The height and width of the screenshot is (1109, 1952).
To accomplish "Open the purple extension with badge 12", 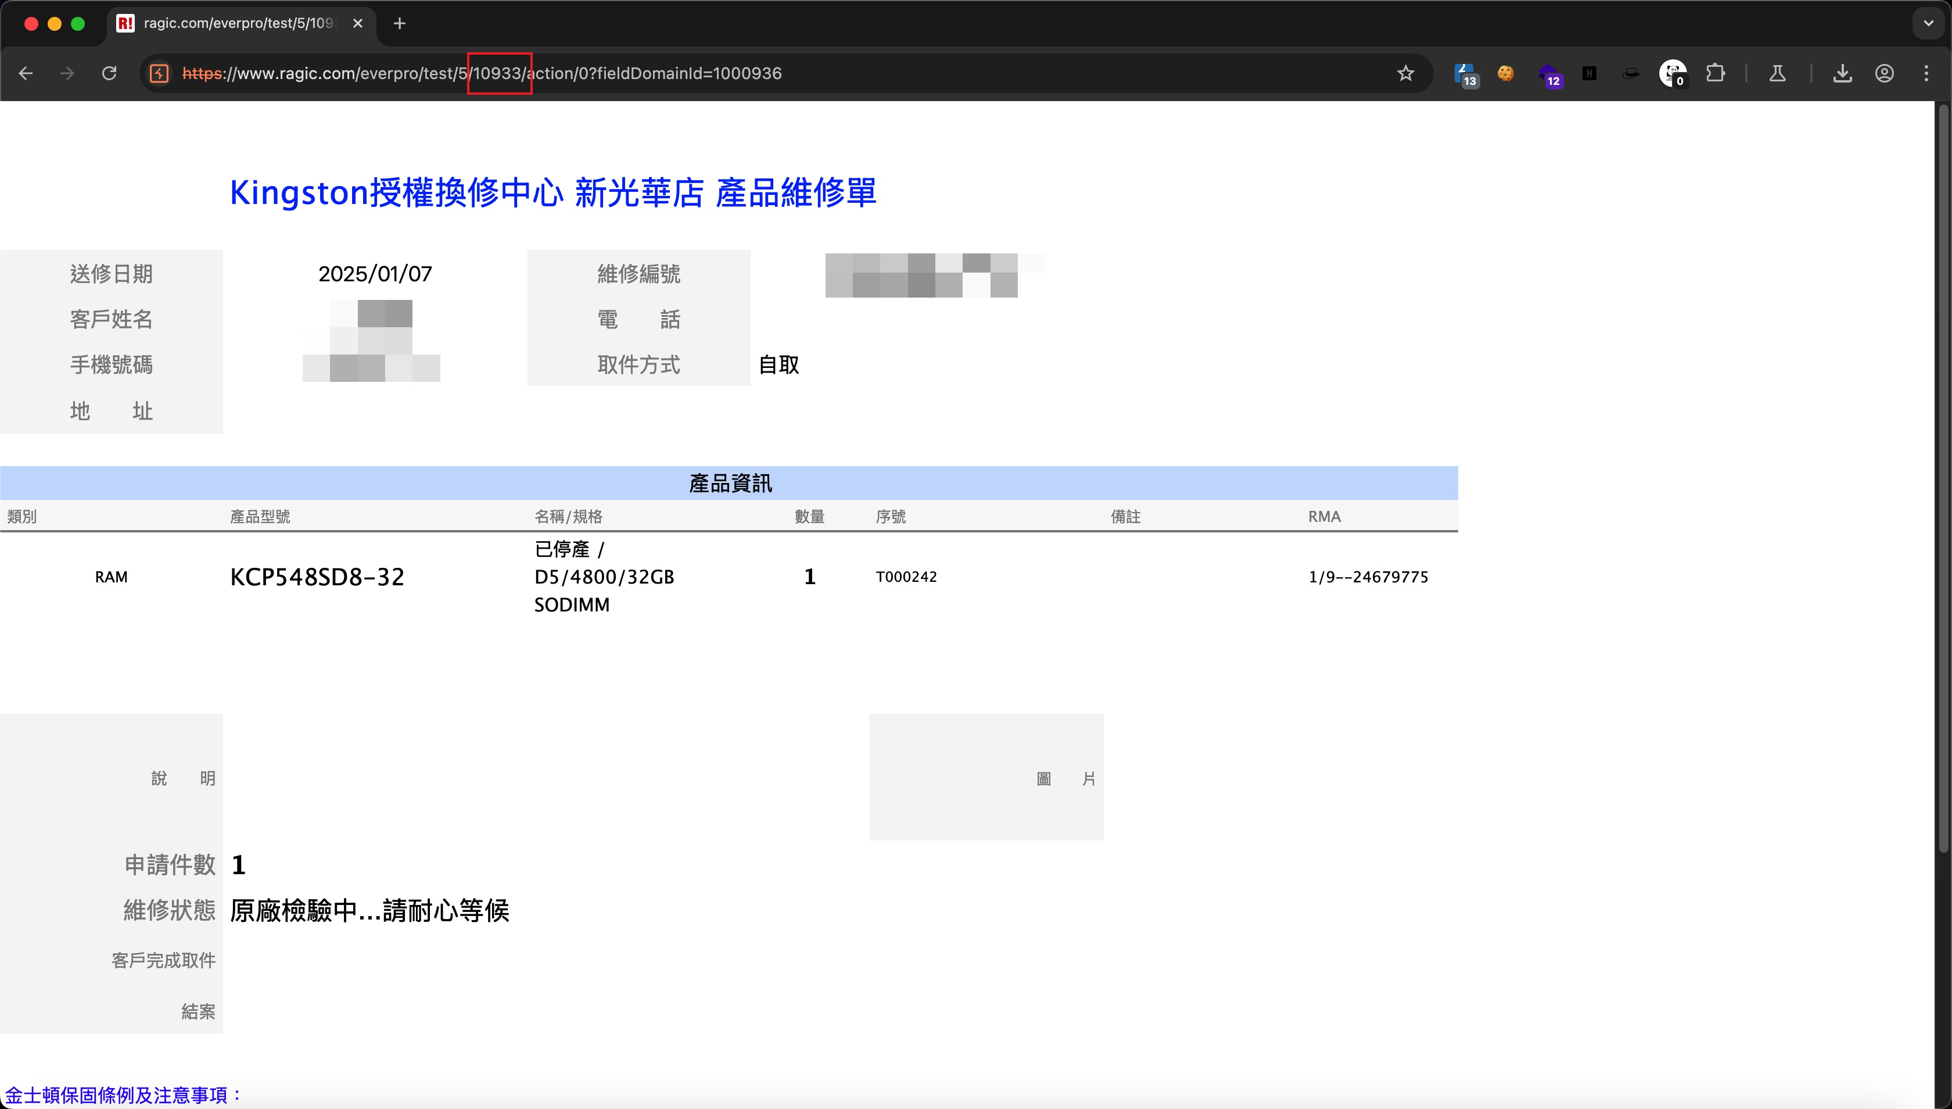I will pyautogui.click(x=1549, y=74).
